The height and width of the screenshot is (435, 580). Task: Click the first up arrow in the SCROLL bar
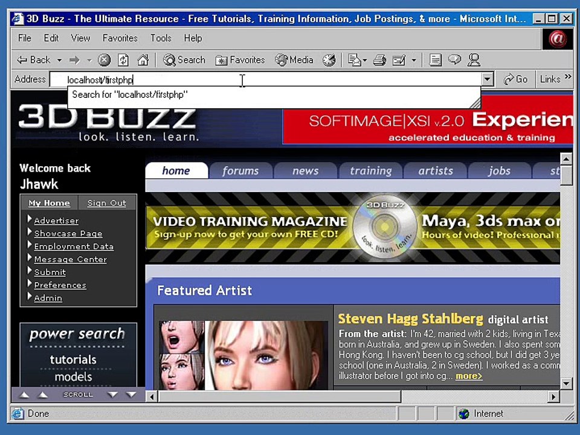24,395
